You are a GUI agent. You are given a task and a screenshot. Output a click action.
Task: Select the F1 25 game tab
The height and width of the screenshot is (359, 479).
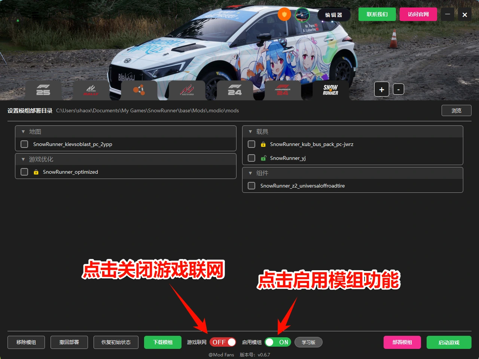pos(43,90)
